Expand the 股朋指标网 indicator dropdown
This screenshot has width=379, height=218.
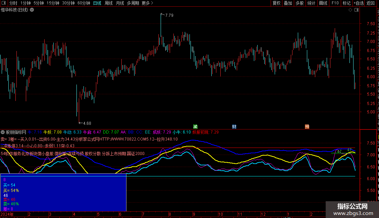tap(3, 132)
